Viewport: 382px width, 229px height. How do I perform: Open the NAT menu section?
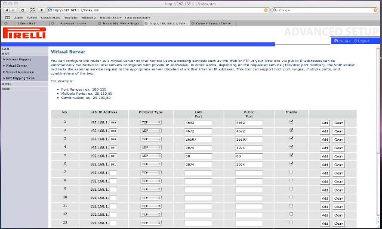pyautogui.click(x=5, y=54)
